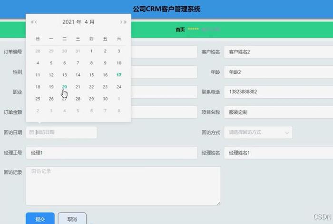Select day 26 in the calendar
The width and height of the screenshot is (333, 224).
tap(51, 99)
